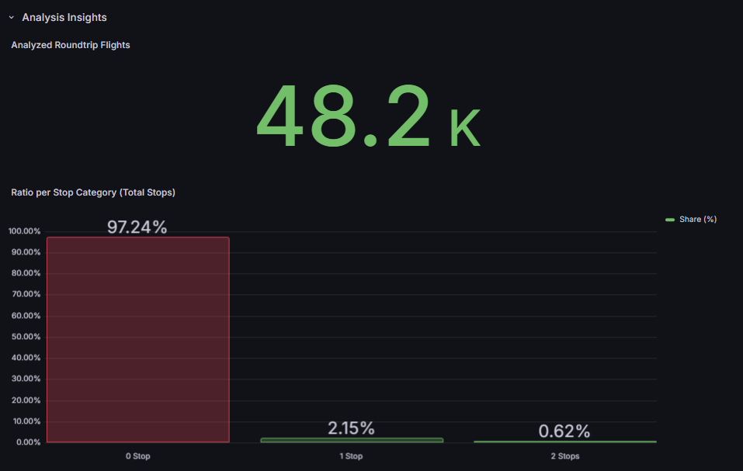743x471 pixels.
Task: Click the 2.15% bar value label
Action: (x=351, y=428)
